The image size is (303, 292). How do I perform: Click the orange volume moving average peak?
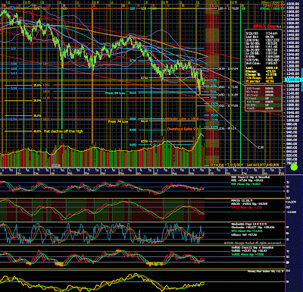click(x=201, y=134)
